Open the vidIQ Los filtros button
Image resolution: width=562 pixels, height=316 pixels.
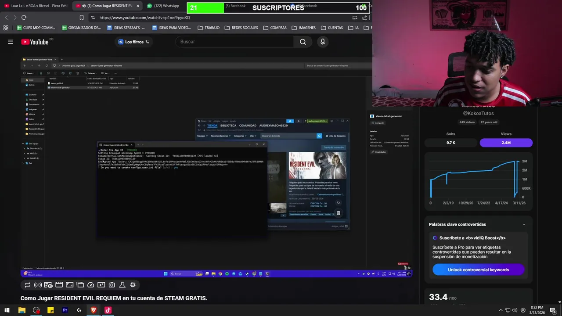pos(133,42)
